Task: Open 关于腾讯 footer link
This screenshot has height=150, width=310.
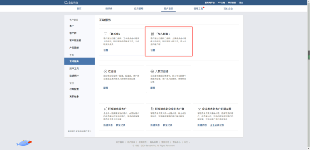Action: (120, 142)
